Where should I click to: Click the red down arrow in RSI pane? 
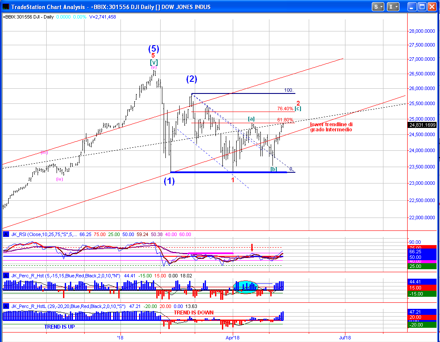[x=252, y=247]
